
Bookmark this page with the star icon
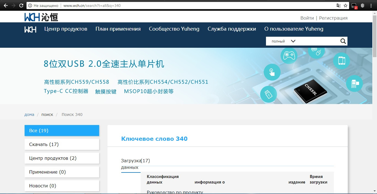coord(346,5)
